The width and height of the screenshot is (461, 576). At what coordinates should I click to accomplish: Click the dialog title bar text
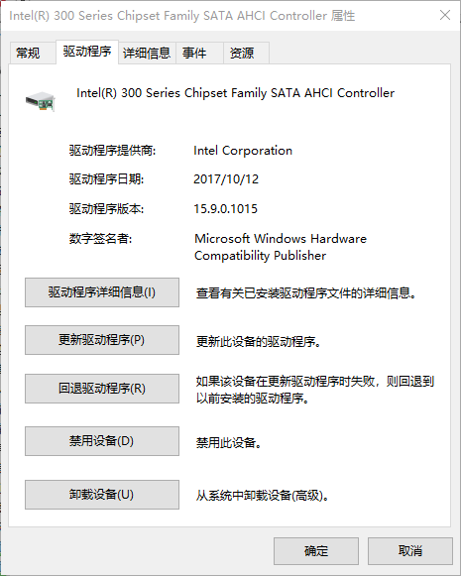pyautogui.click(x=182, y=16)
